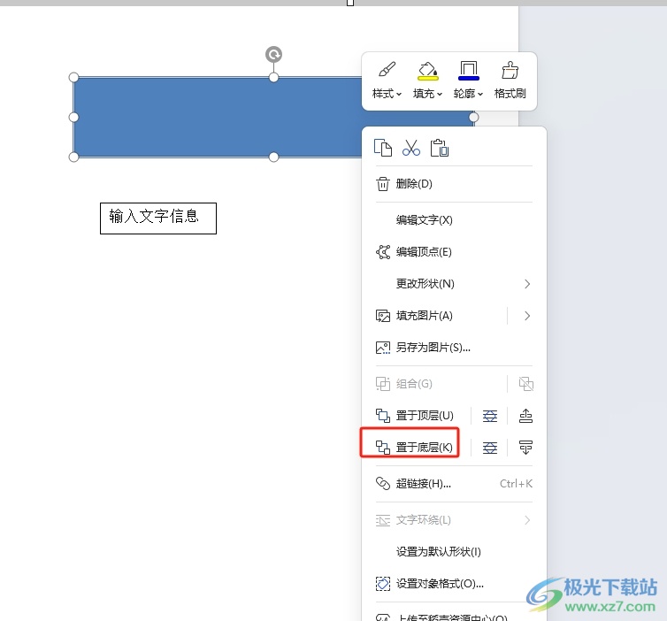Expand the 填充图片 submenu arrow

[x=527, y=316]
